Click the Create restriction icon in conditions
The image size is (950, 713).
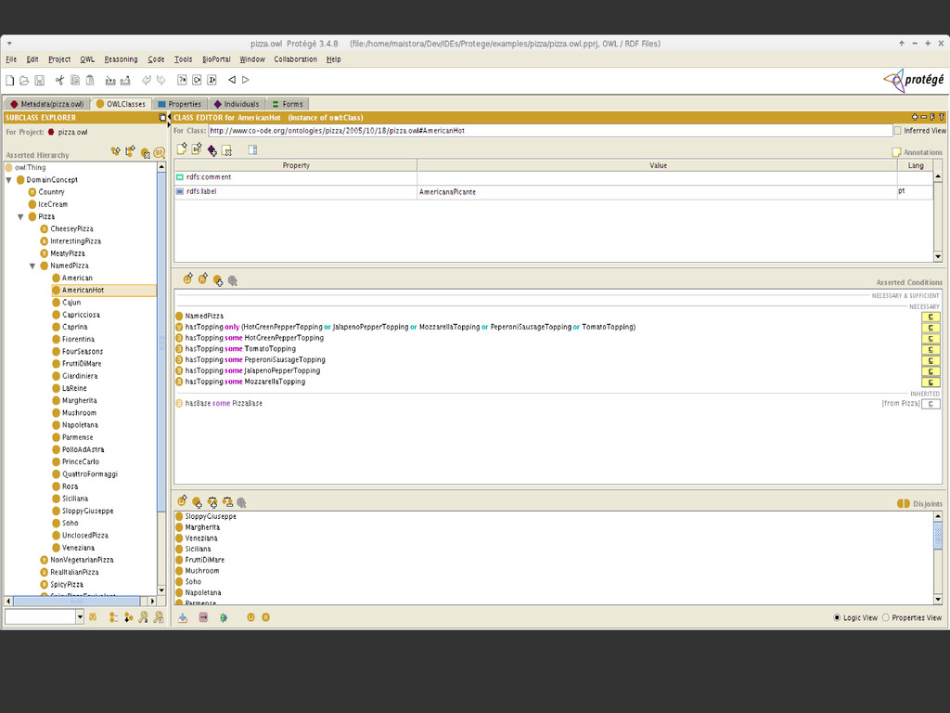pyautogui.click(x=203, y=279)
